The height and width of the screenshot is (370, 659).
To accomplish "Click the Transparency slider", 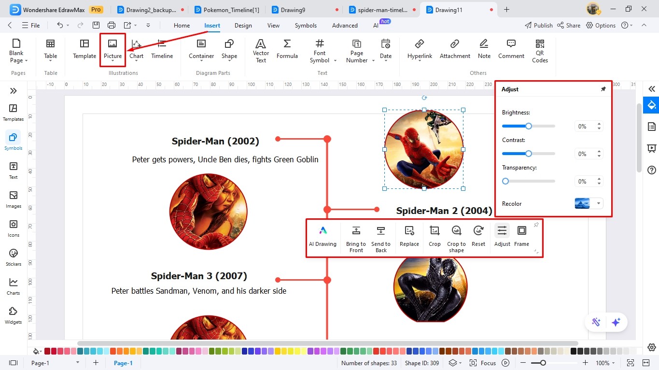I will point(529,181).
